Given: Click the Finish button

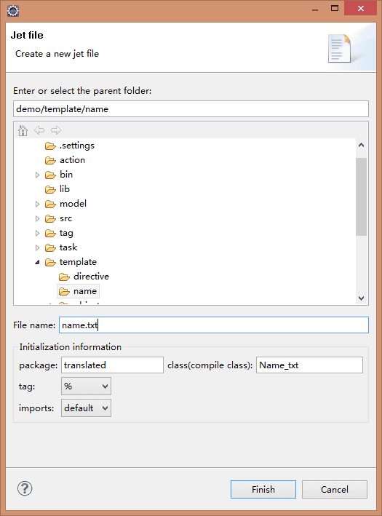Looking at the screenshot, I should click(263, 489).
